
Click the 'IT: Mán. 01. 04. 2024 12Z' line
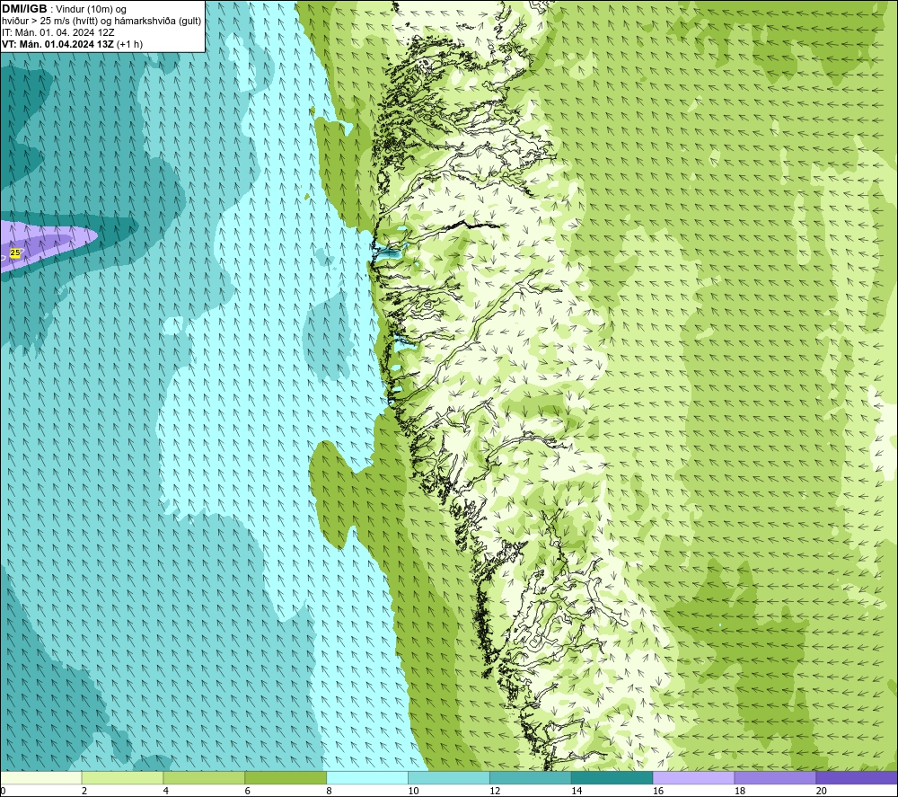coord(58,32)
